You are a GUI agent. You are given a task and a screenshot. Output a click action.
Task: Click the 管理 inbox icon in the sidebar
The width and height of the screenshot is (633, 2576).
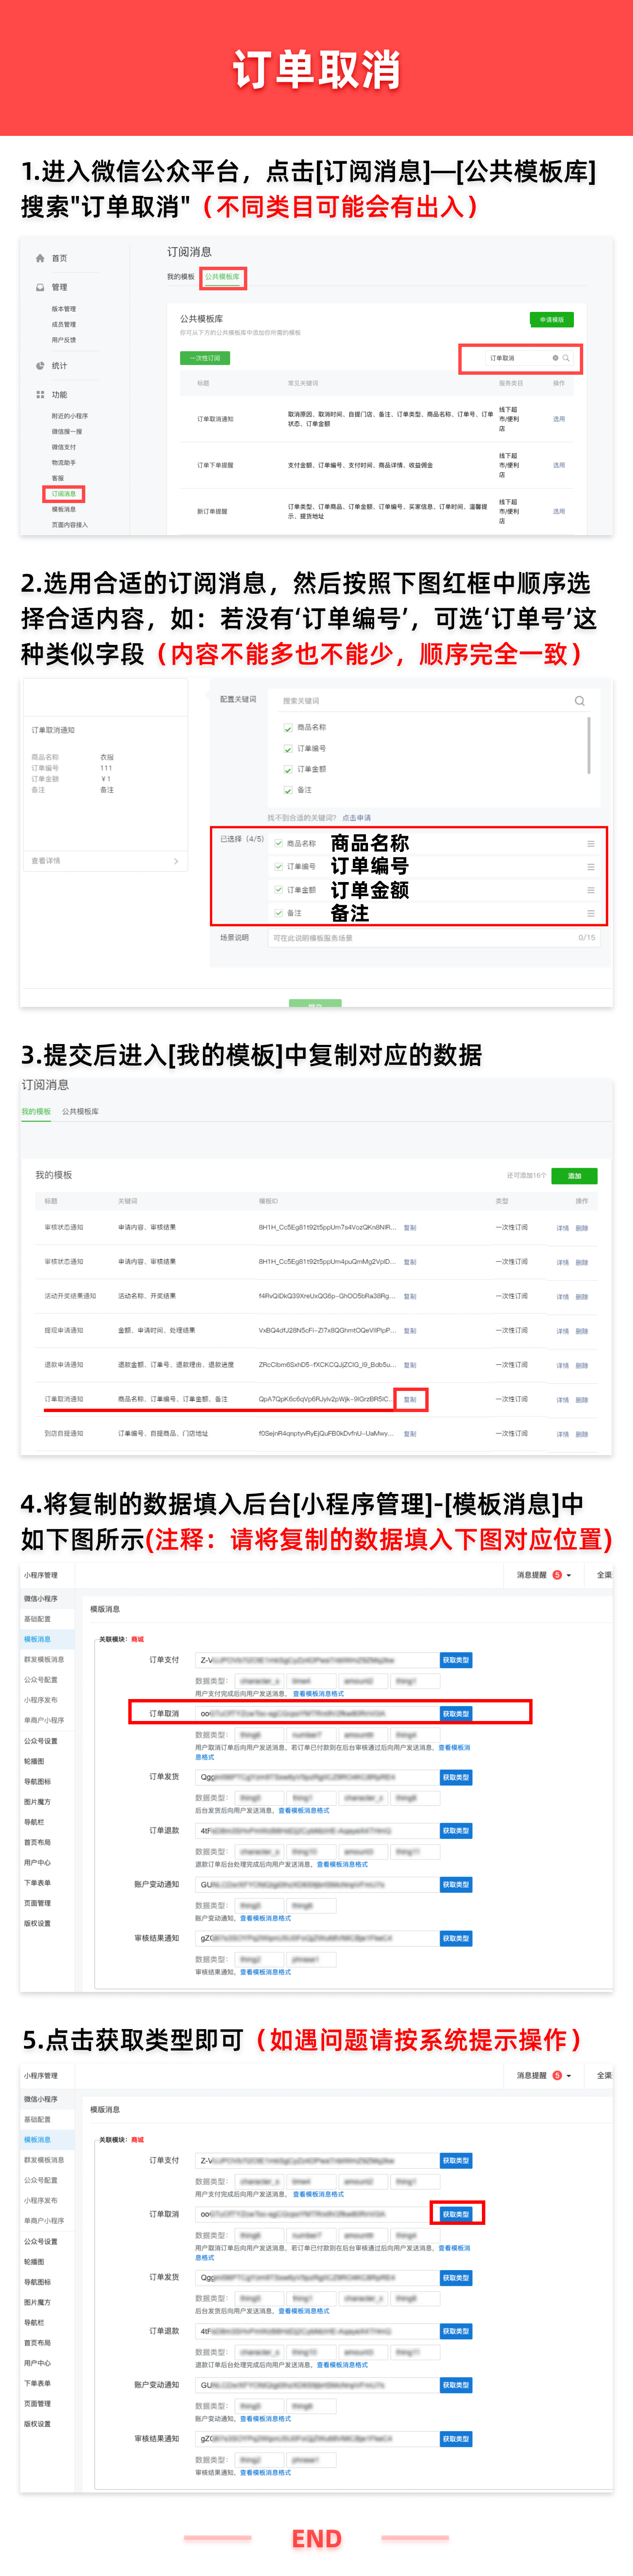(x=40, y=287)
